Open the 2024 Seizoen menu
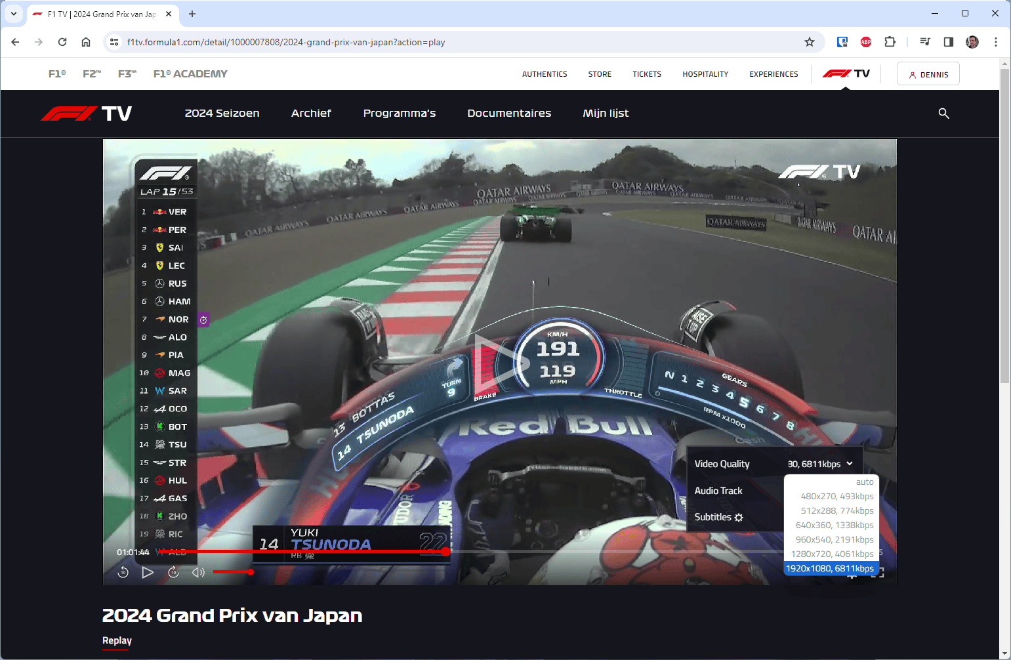The width and height of the screenshot is (1011, 660). click(222, 113)
